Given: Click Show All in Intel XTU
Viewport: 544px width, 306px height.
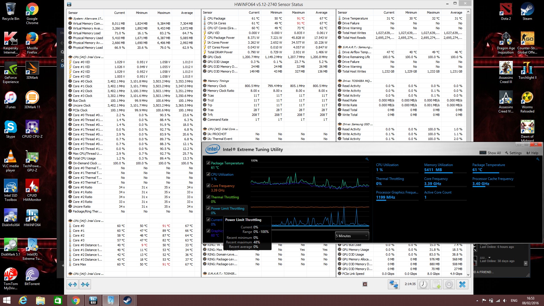Looking at the screenshot, I should 490,153.
